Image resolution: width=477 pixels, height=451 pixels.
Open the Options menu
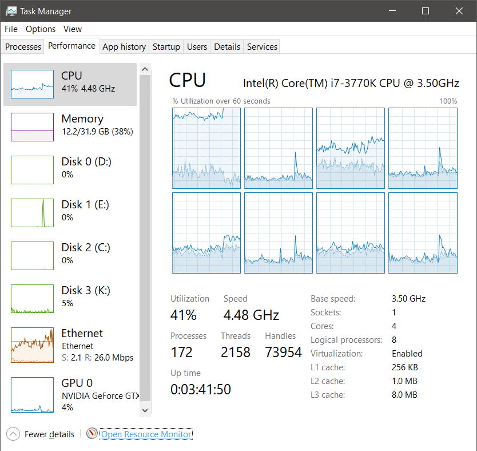[41, 29]
